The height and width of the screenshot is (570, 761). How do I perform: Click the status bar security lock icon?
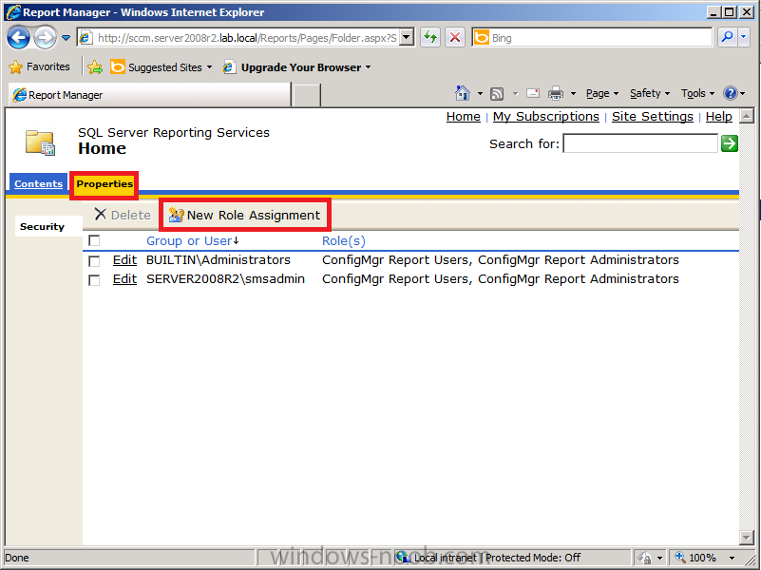645,558
